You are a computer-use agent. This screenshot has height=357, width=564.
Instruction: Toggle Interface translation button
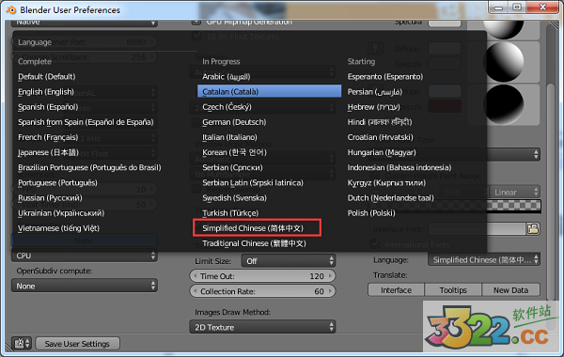tap(397, 289)
